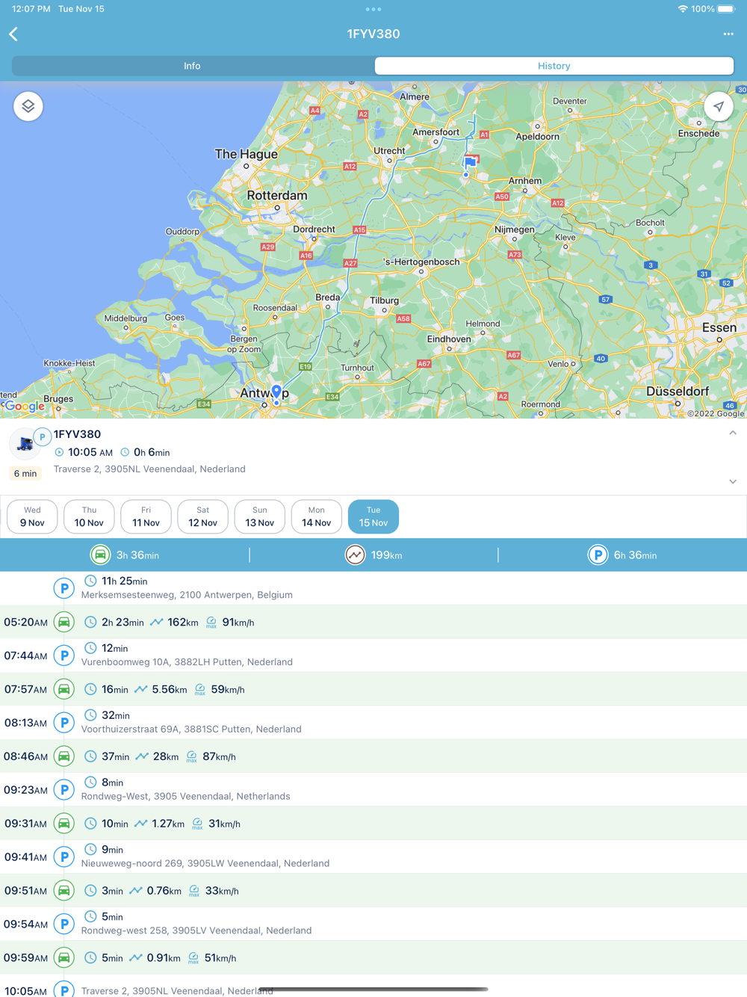Select the 1.27km trip details
Image resolution: width=747 pixels, height=997 pixels.
point(373,824)
